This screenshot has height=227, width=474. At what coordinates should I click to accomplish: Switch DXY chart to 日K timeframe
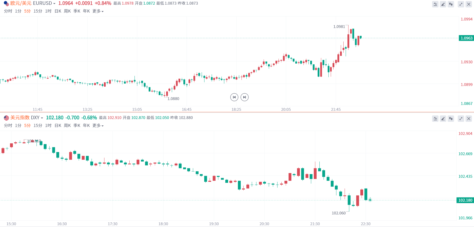(x=58, y=126)
